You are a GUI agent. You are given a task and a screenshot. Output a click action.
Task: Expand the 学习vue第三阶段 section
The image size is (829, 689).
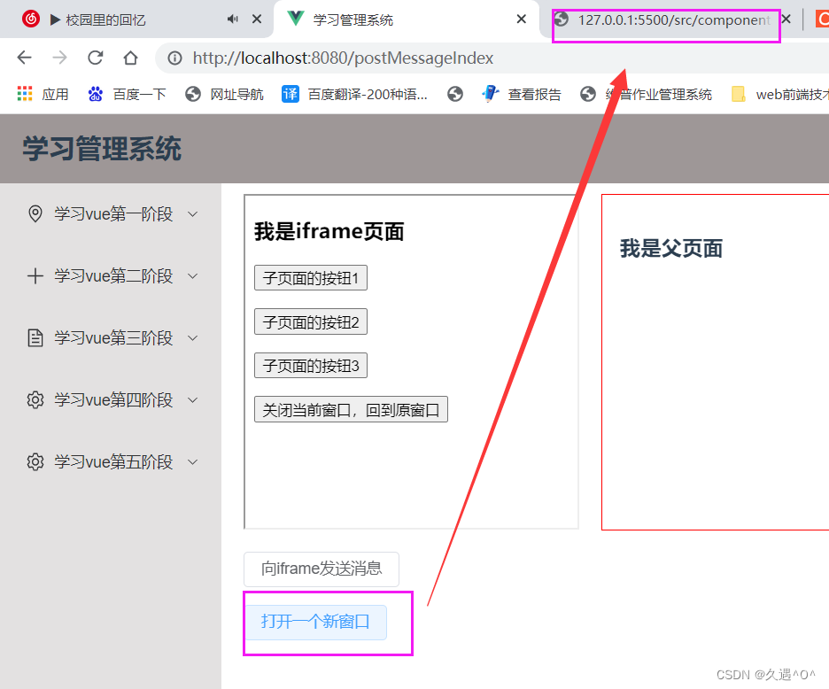click(x=193, y=337)
